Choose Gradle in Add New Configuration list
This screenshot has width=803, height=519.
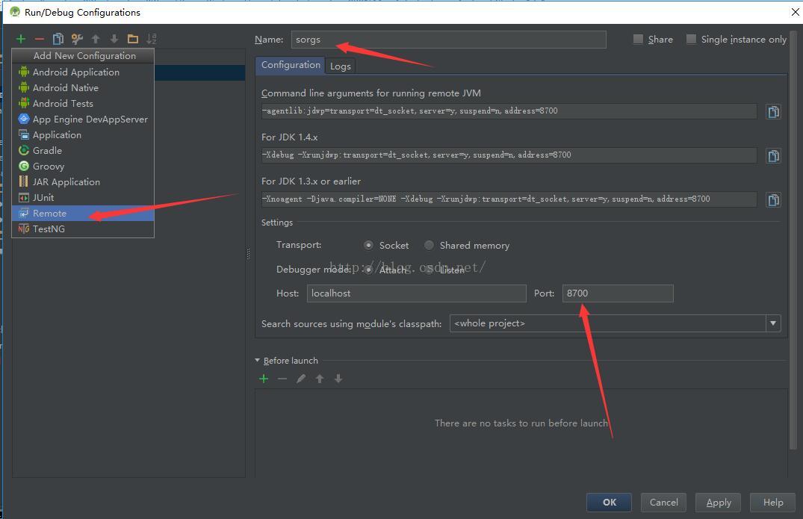click(x=47, y=151)
